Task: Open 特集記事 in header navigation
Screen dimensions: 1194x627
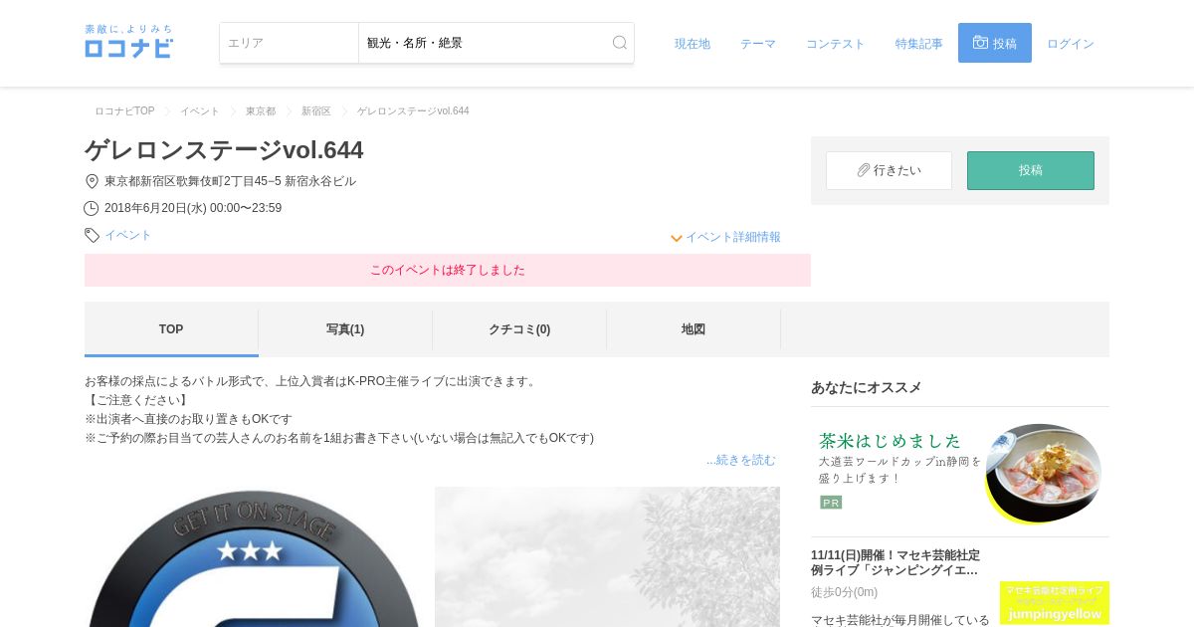Action: (x=919, y=44)
